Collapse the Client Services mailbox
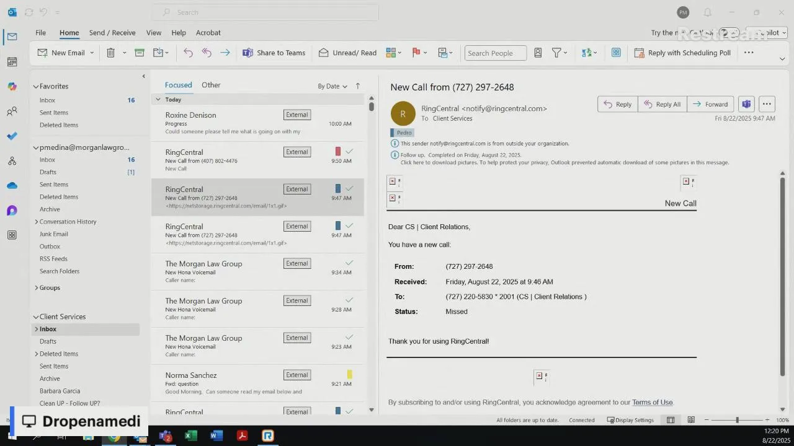The width and height of the screenshot is (794, 446). 36,317
